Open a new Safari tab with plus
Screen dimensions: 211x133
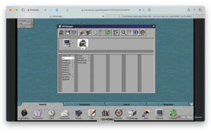point(194,10)
